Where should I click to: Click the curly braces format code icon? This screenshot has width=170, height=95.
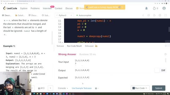point(149,15)
